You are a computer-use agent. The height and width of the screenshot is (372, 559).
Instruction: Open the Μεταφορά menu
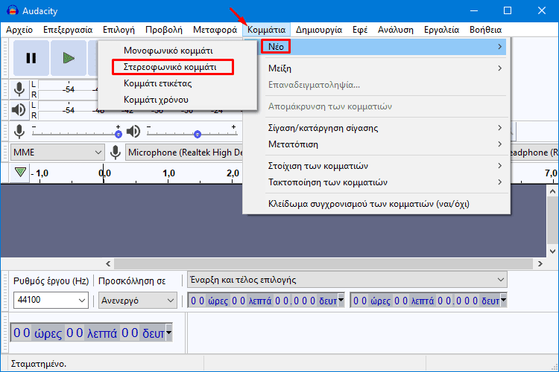pyautogui.click(x=215, y=30)
